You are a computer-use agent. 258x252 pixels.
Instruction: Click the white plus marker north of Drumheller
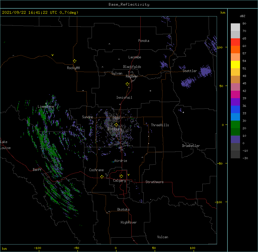coord(183,112)
